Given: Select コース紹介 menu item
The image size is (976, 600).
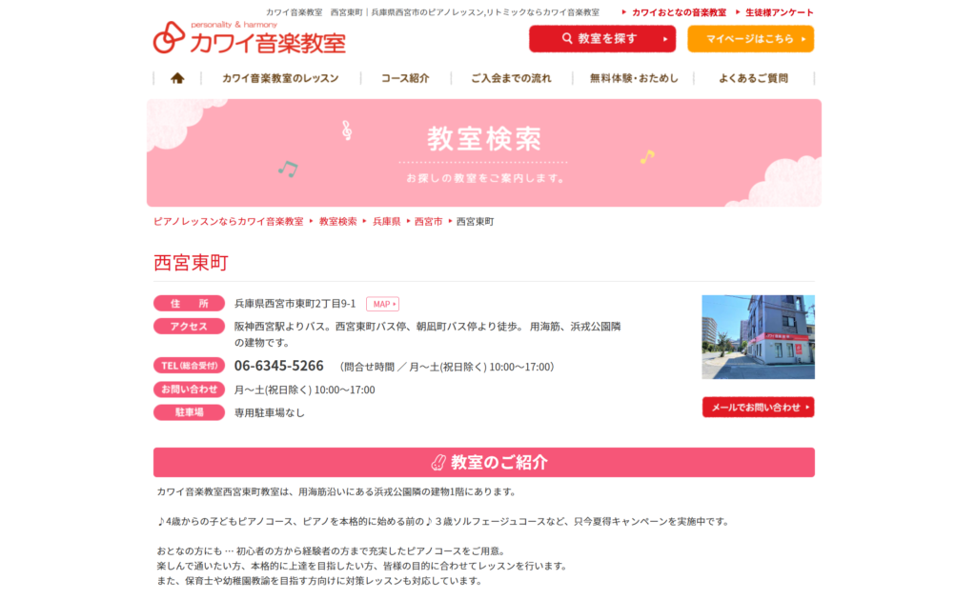Looking at the screenshot, I should pyautogui.click(x=405, y=78).
